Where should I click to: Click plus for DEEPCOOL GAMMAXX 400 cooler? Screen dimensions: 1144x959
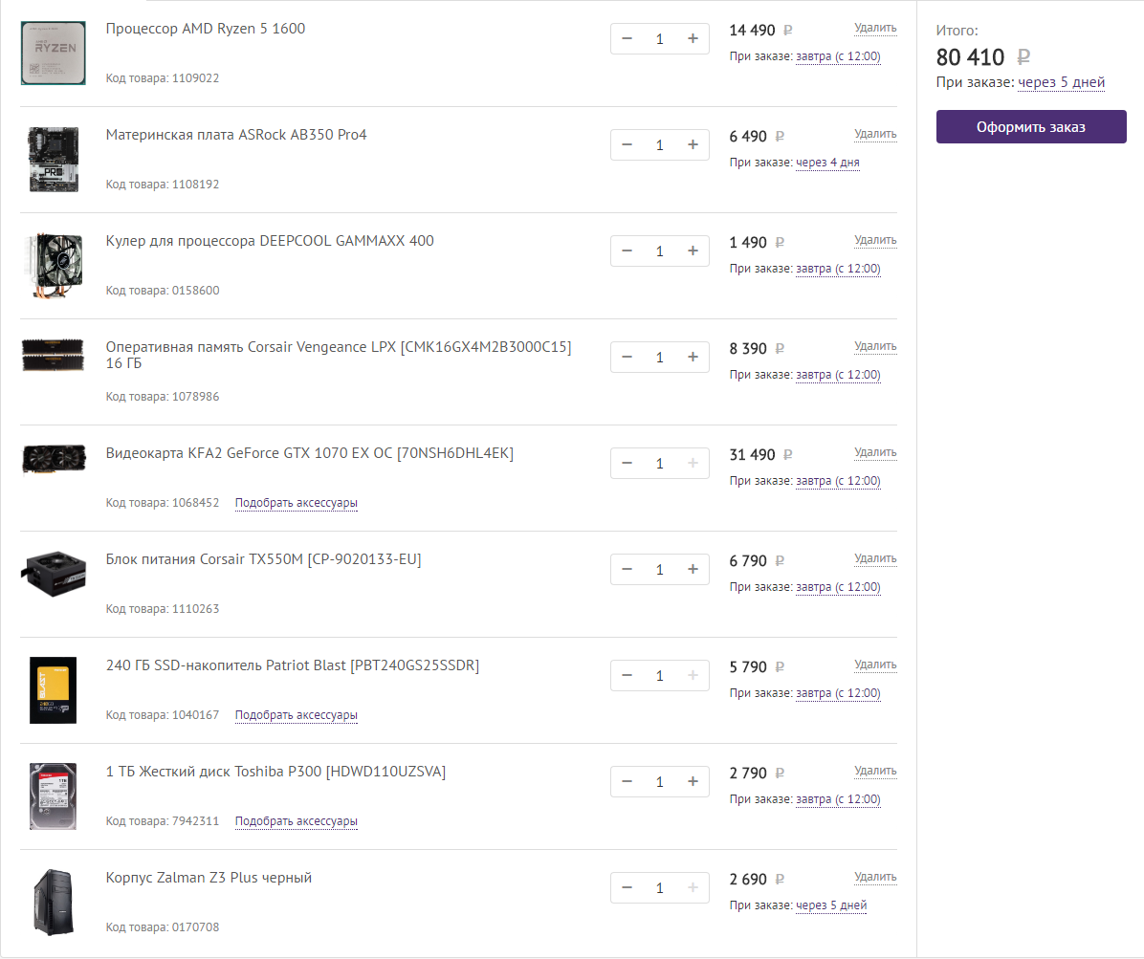pos(693,251)
